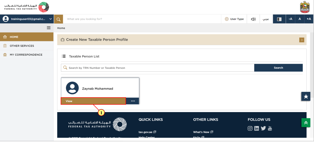Click the dark blue Search button
314x164 pixels.
pyautogui.click(x=278, y=68)
